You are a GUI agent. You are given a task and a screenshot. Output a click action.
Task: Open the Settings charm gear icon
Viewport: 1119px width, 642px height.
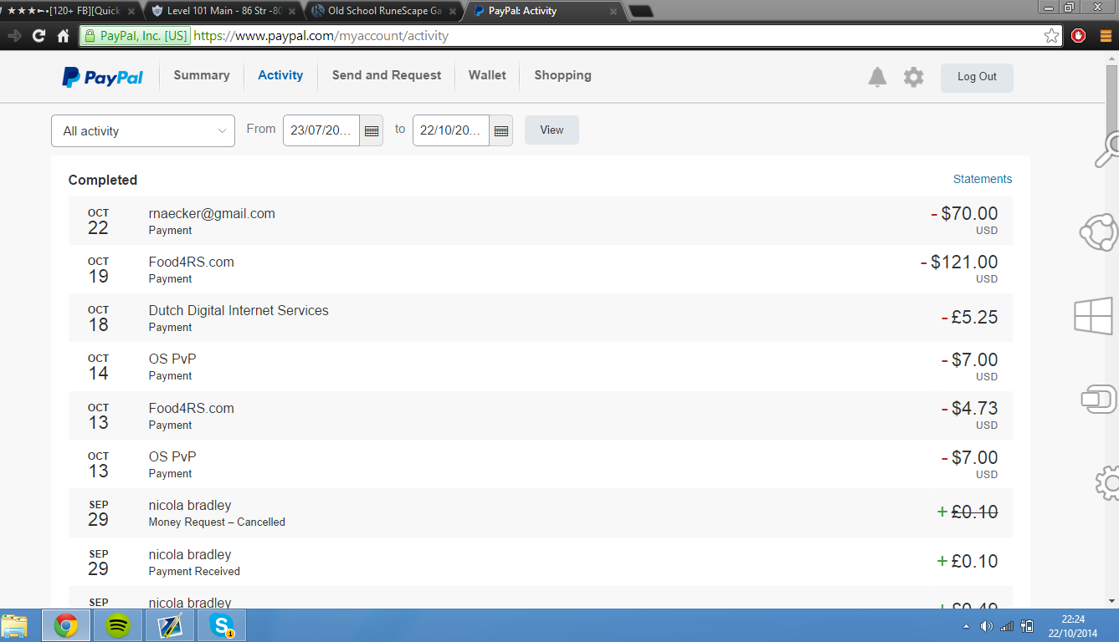[x=1107, y=482]
